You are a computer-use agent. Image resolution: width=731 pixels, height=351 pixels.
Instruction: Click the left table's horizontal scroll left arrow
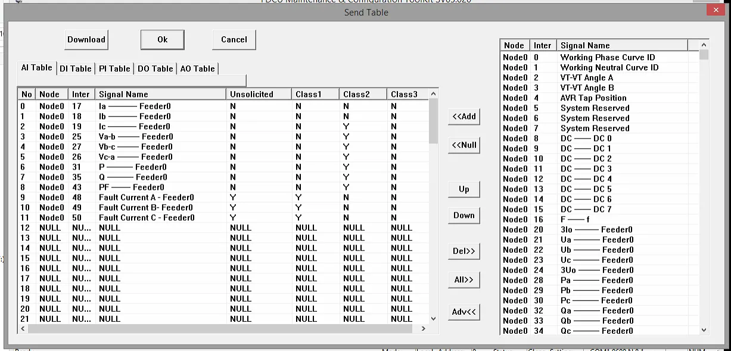(23, 328)
